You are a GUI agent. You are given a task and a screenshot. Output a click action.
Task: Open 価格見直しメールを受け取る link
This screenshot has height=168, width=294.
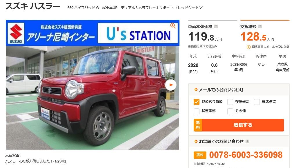pos(271,47)
